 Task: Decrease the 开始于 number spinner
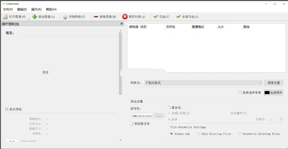[x=281, y=120]
